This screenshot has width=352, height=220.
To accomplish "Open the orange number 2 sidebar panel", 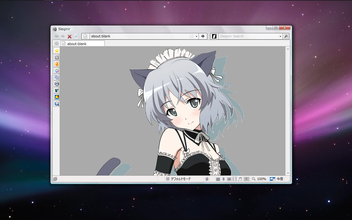I will point(57,64).
